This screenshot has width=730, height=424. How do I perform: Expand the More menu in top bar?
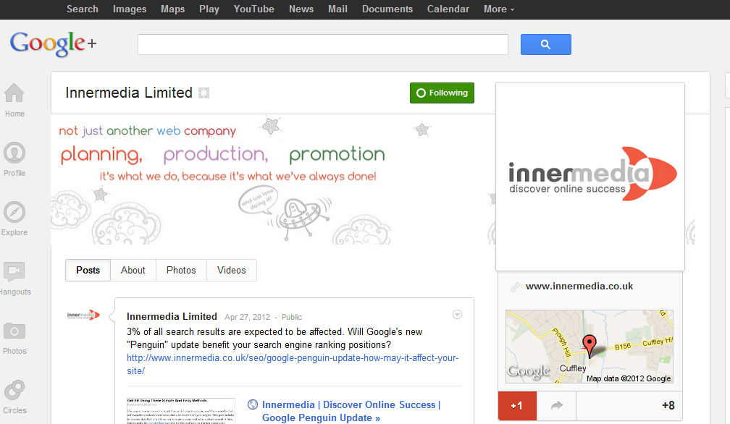(x=498, y=9)
